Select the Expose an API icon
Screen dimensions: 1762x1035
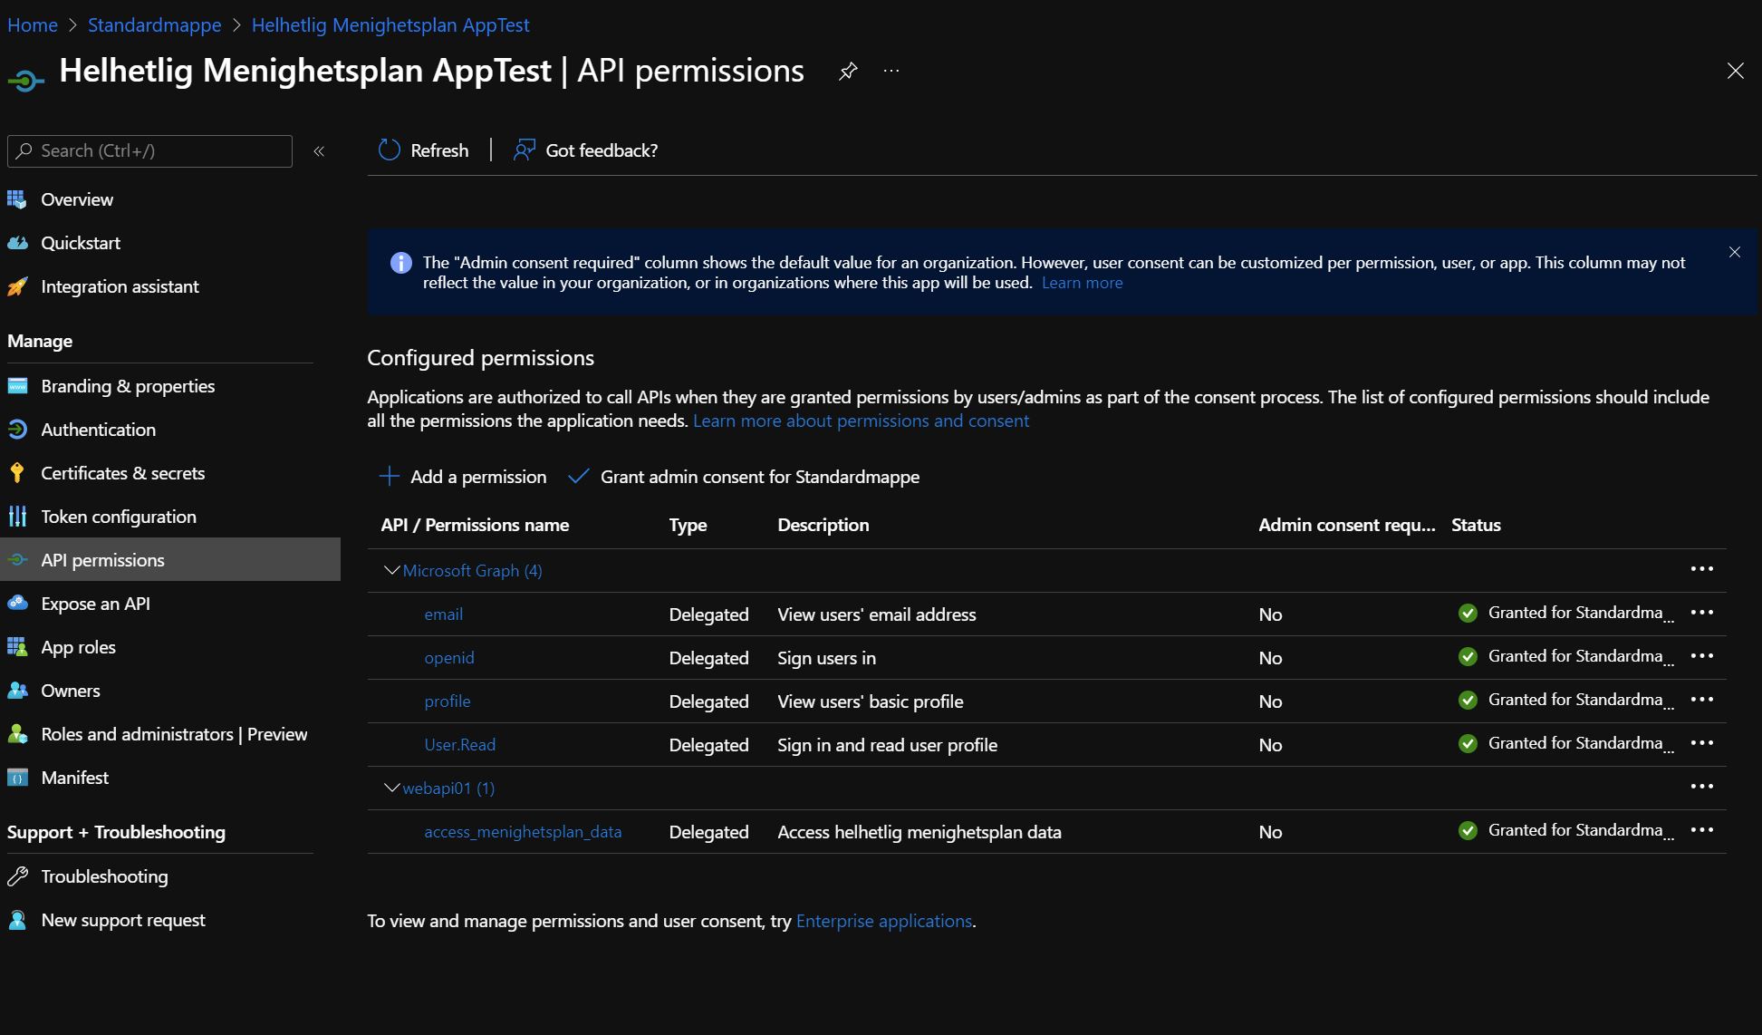tap(17, 603)
